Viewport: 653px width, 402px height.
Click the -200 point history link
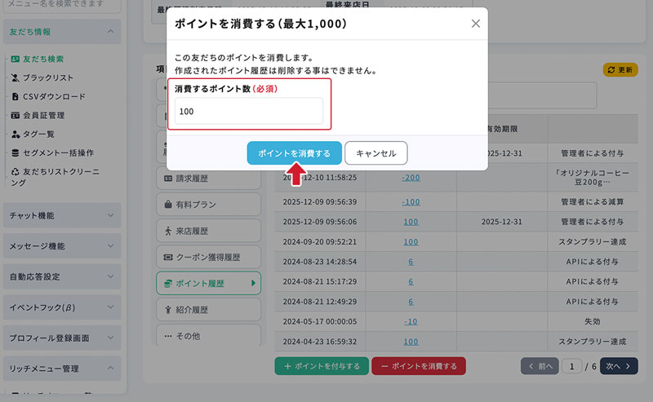click(411, 178)
